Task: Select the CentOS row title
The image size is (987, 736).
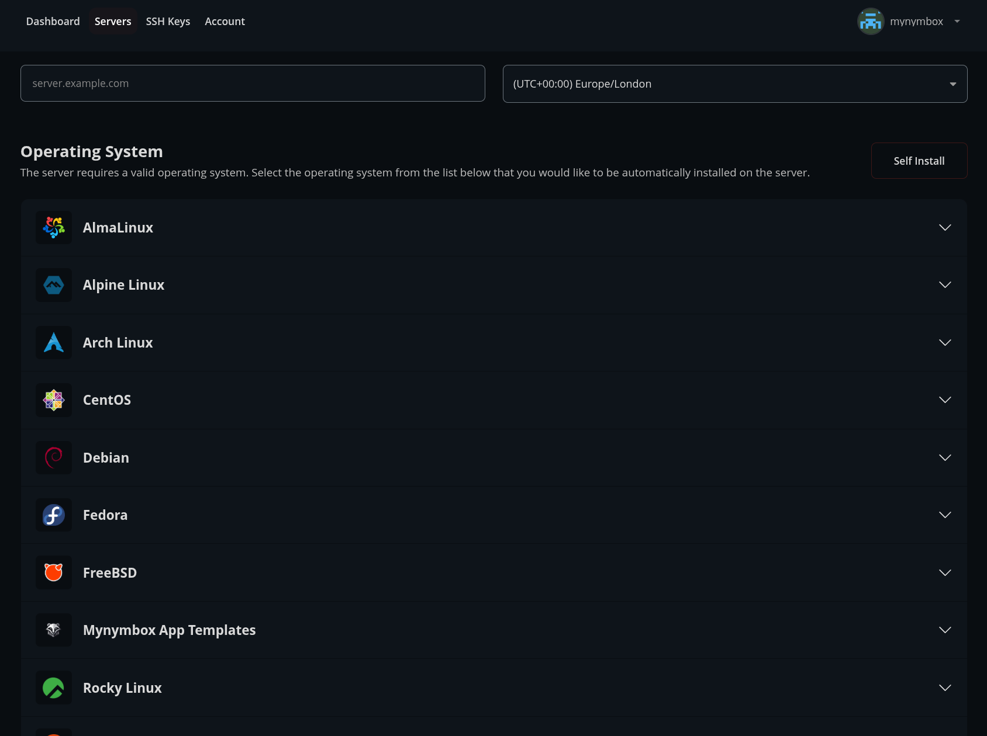Action: coord(107,400)
